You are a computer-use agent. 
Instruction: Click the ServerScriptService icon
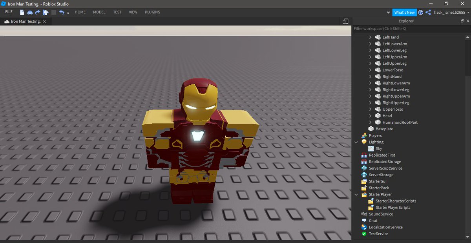click(364, 168)
